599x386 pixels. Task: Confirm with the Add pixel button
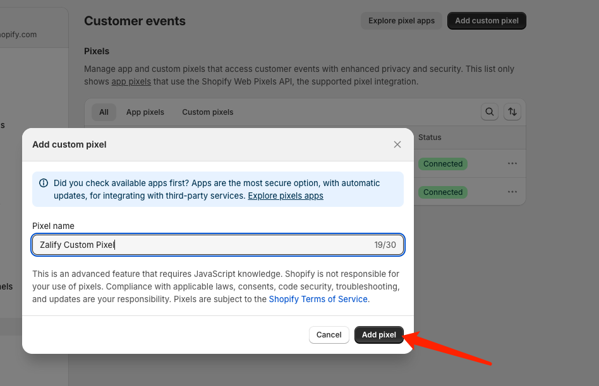pyautogui.click(x=378, y=335)
